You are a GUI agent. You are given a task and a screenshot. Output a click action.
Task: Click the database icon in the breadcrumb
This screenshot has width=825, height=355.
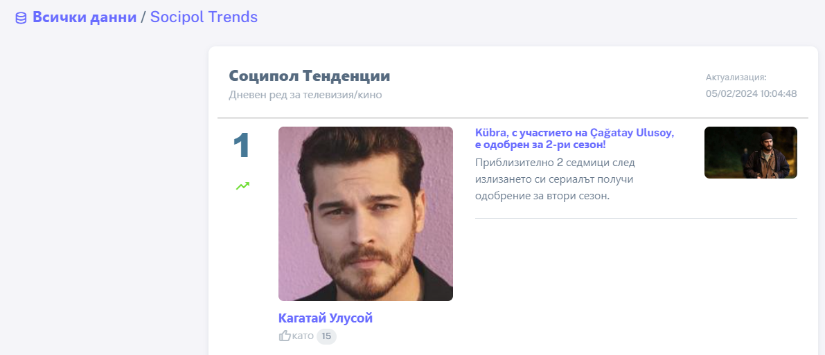coord(21,19)
